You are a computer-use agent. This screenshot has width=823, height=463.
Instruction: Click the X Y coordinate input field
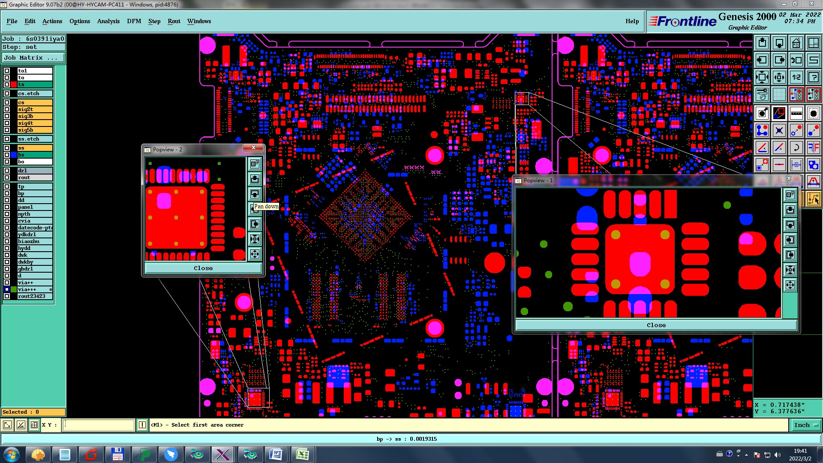click(99, 425)
